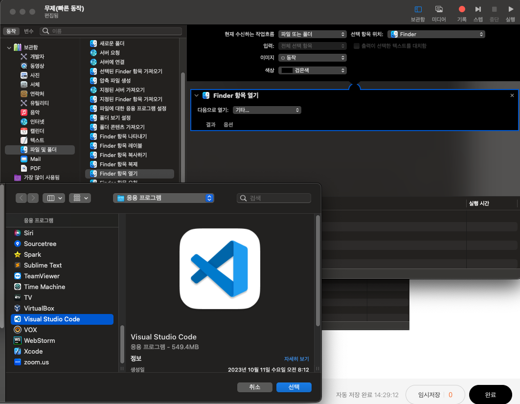The image size is (520, 404).
Task: Open the Finder application location dropdown
Action: [436, 34]
